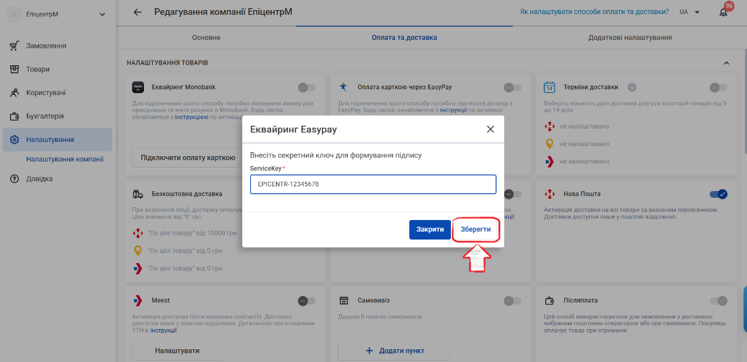This screenshot has width=747, height=362.
Task: Toggle the Післяплата switch
Action: click(719, 301)
